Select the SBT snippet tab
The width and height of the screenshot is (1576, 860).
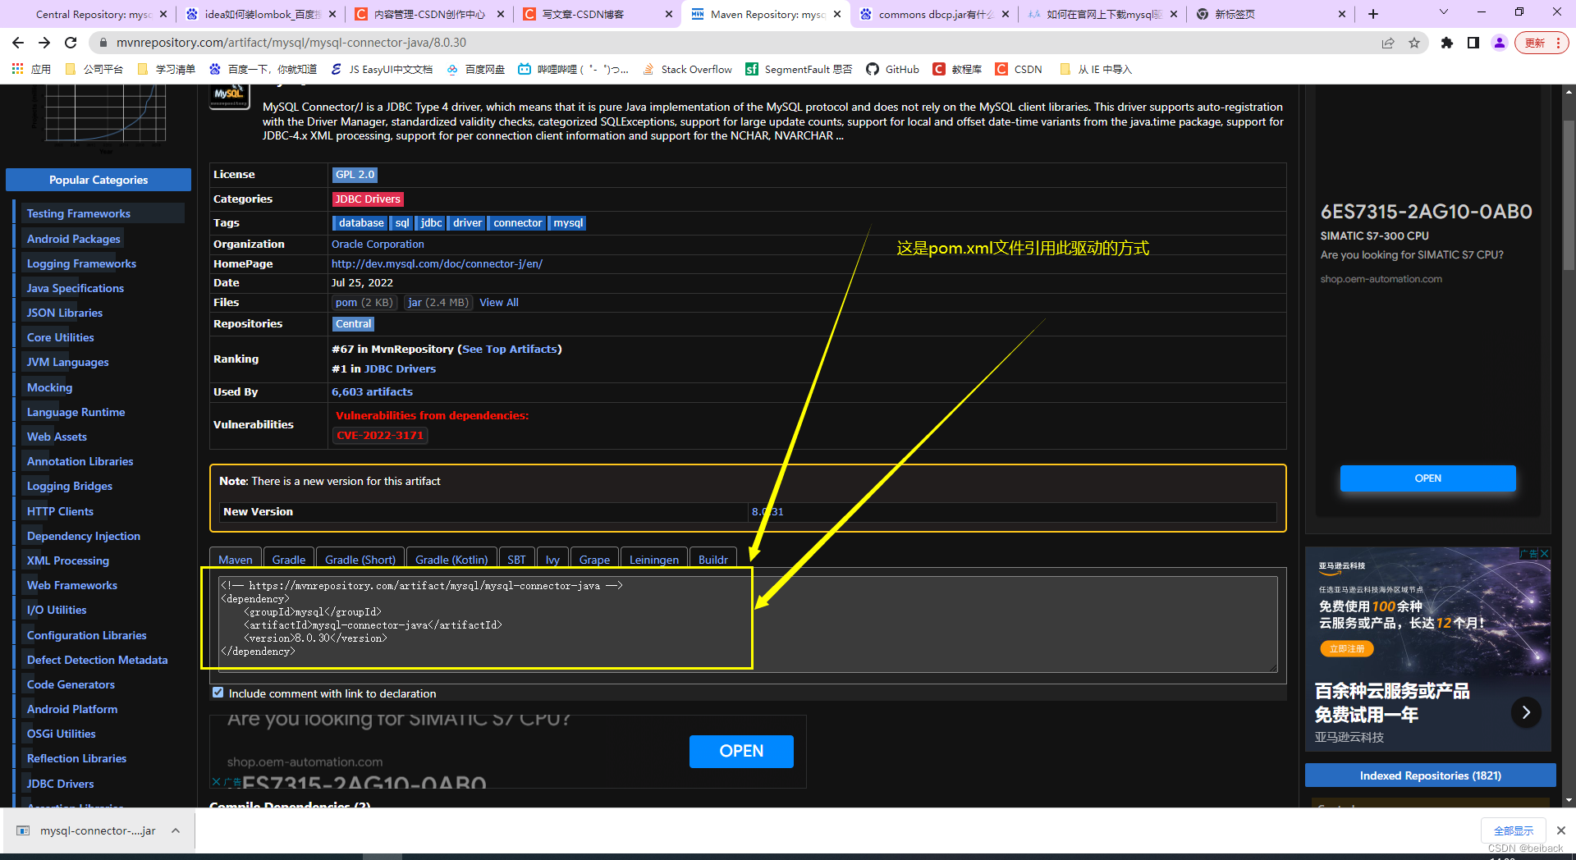(516, 559)
